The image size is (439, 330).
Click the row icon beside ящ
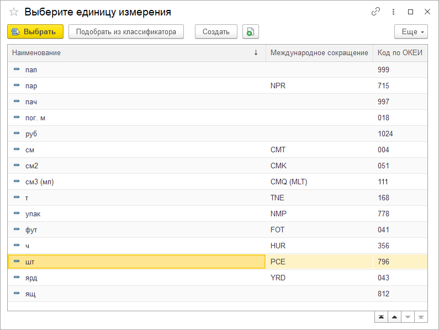click(17, 294)
